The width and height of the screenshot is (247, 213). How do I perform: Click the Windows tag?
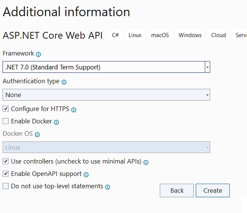(x=190, y=35)
